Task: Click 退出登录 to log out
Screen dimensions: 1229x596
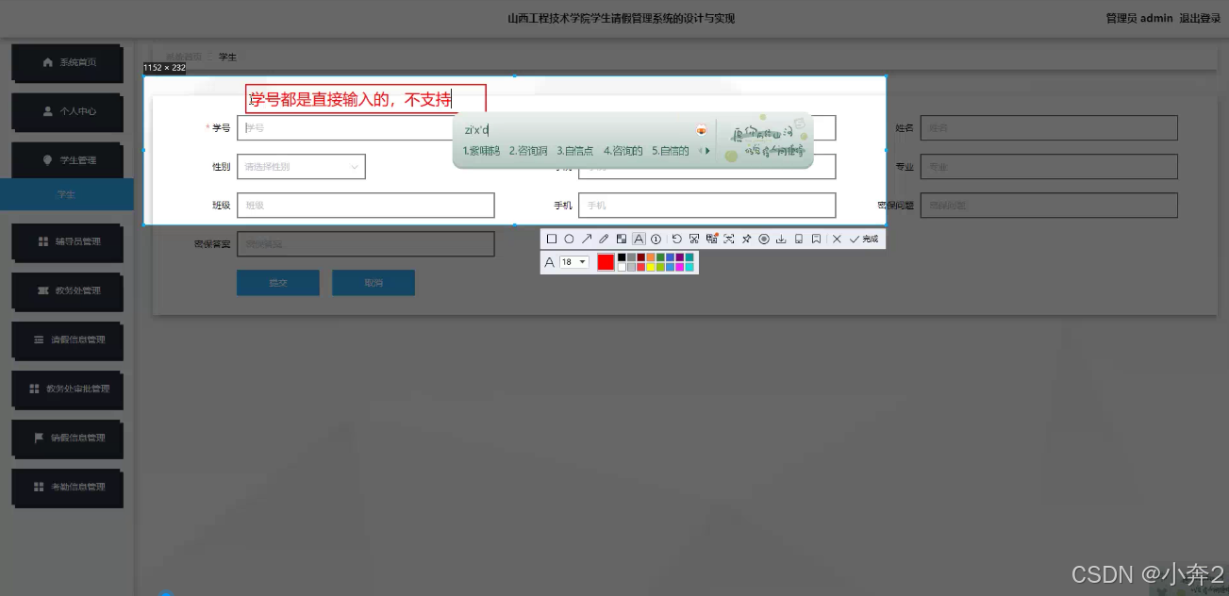Action: (x=1200, y=17)
